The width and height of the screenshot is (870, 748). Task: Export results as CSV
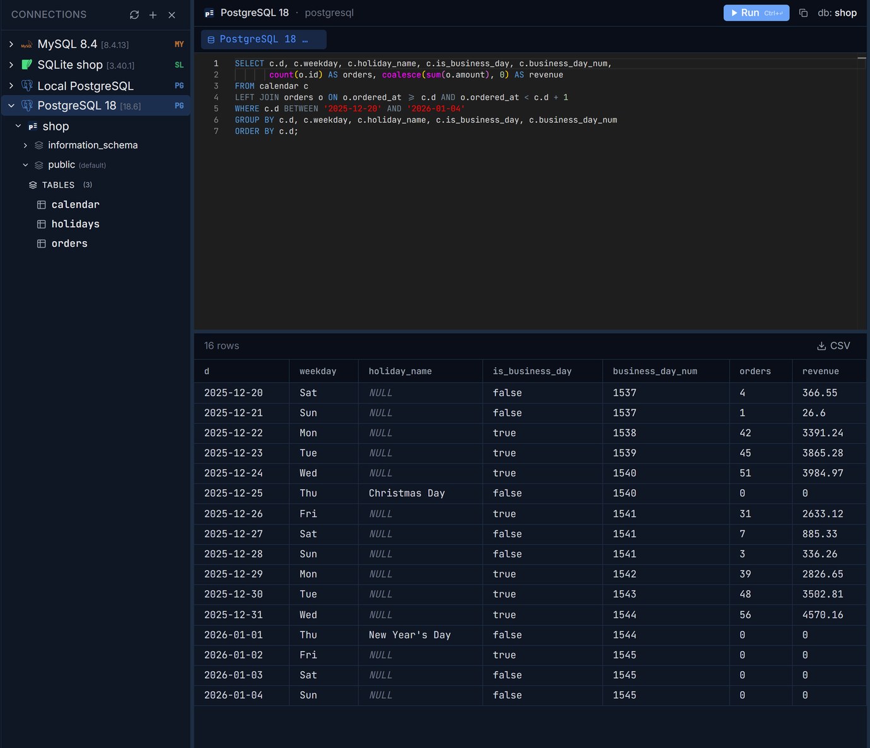[x=833, y=346]
